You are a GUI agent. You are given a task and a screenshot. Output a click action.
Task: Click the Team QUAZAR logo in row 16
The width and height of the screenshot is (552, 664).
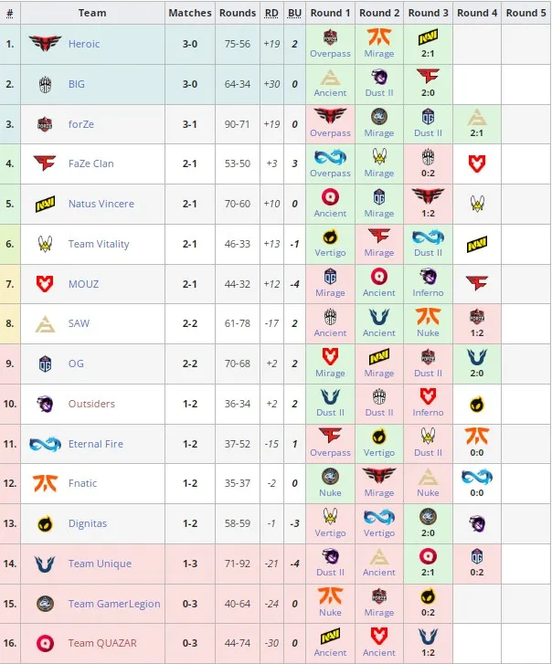45,644
